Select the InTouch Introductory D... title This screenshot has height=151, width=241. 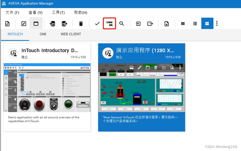click(x=50, y=50)
